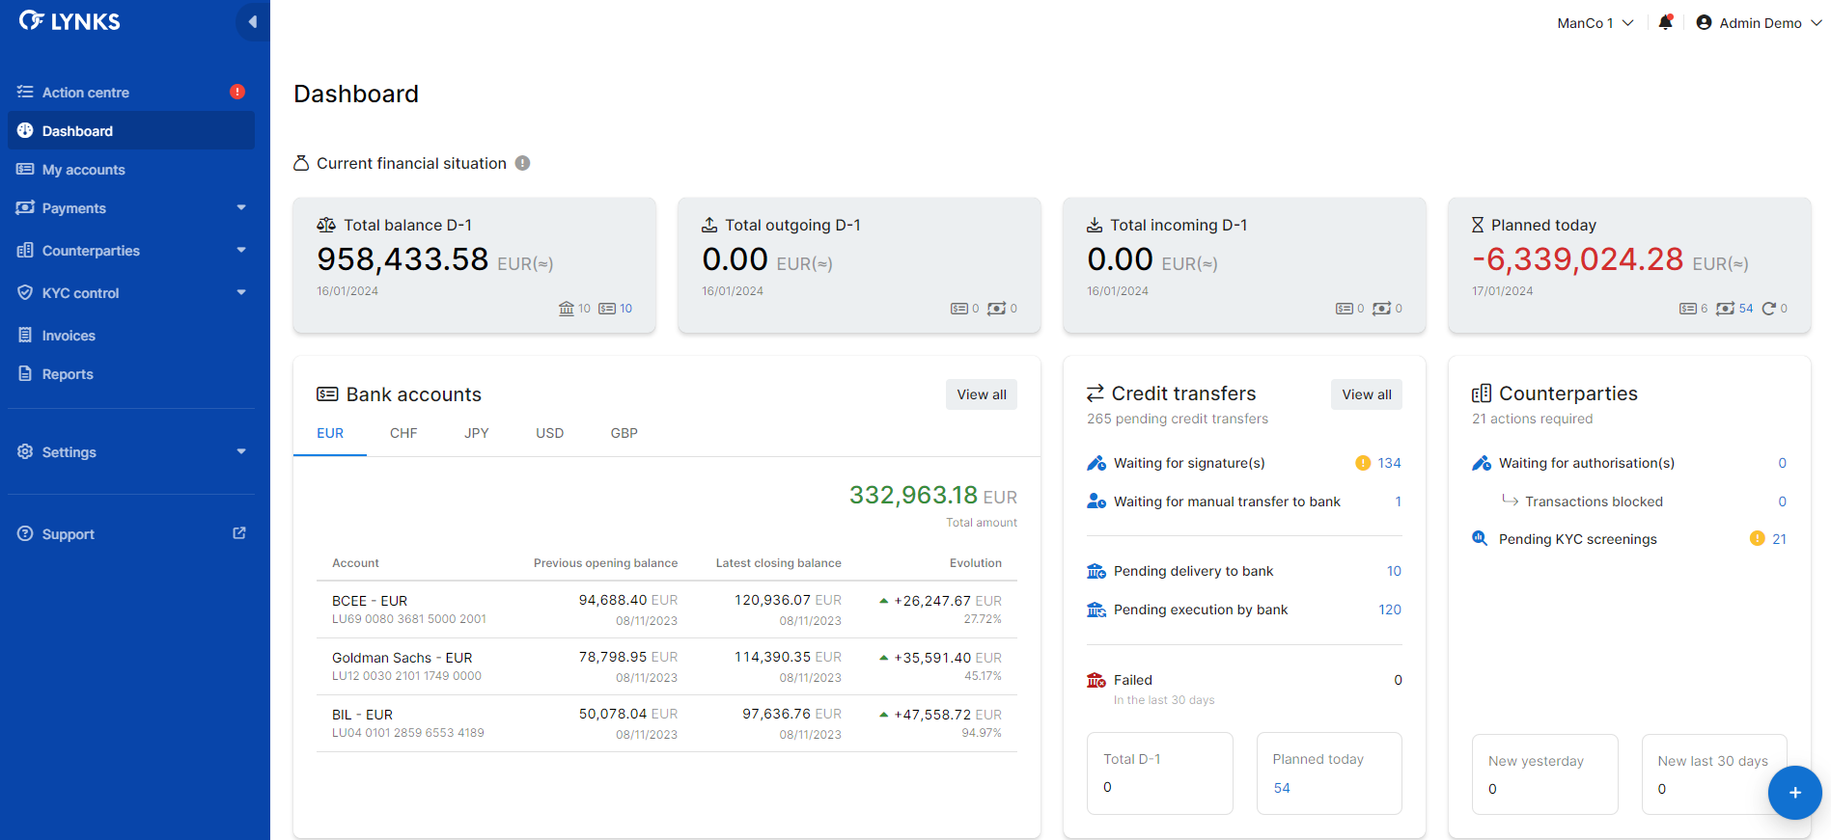Click the info icon beside Current financial situation
This screenshot has width=1831, height=840.
click(x=522, y=163)
